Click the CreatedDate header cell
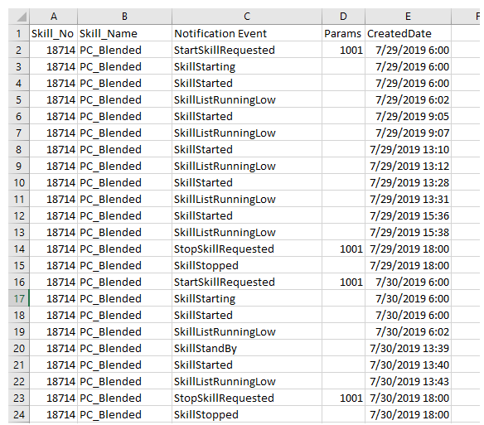The height and width of the screenshot is (425, 484). [x=408, y=33]
